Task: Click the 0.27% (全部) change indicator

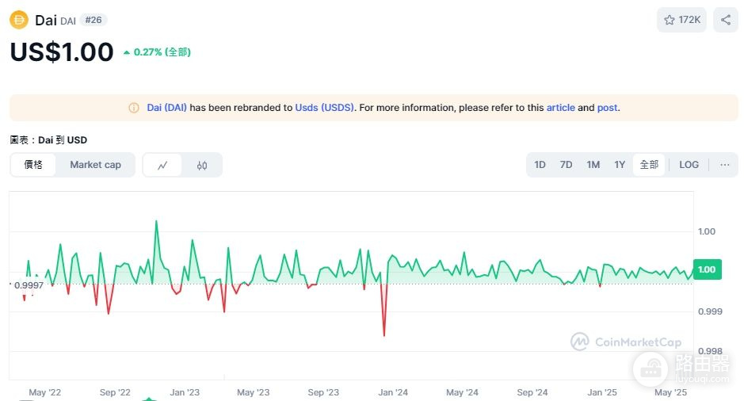Action: click(x=157, y=52)
